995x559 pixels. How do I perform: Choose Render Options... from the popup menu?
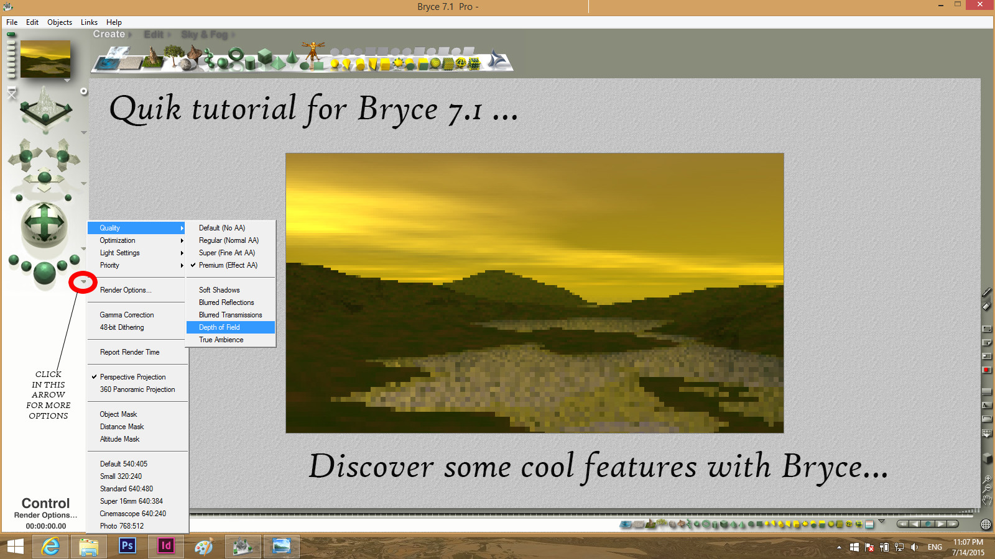tap(137, 290)
